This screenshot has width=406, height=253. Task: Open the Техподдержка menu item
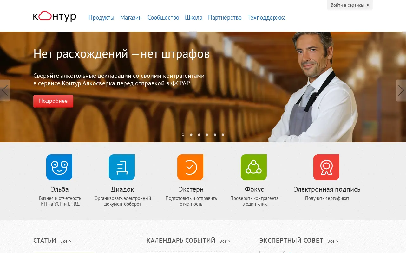[266, 18]
